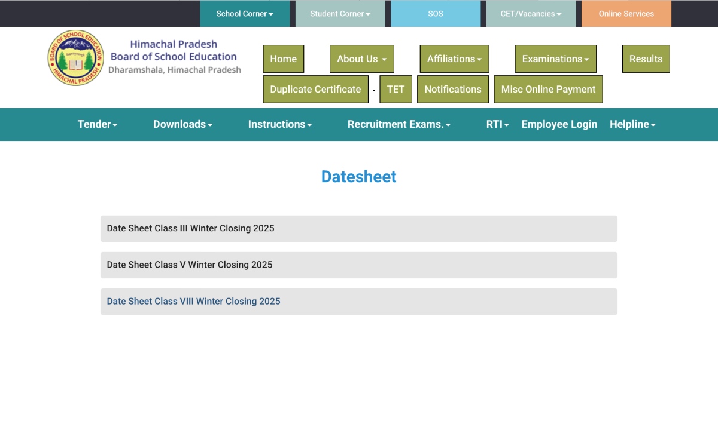Expand the CET/Vacancies dropdown

point(530,13)
